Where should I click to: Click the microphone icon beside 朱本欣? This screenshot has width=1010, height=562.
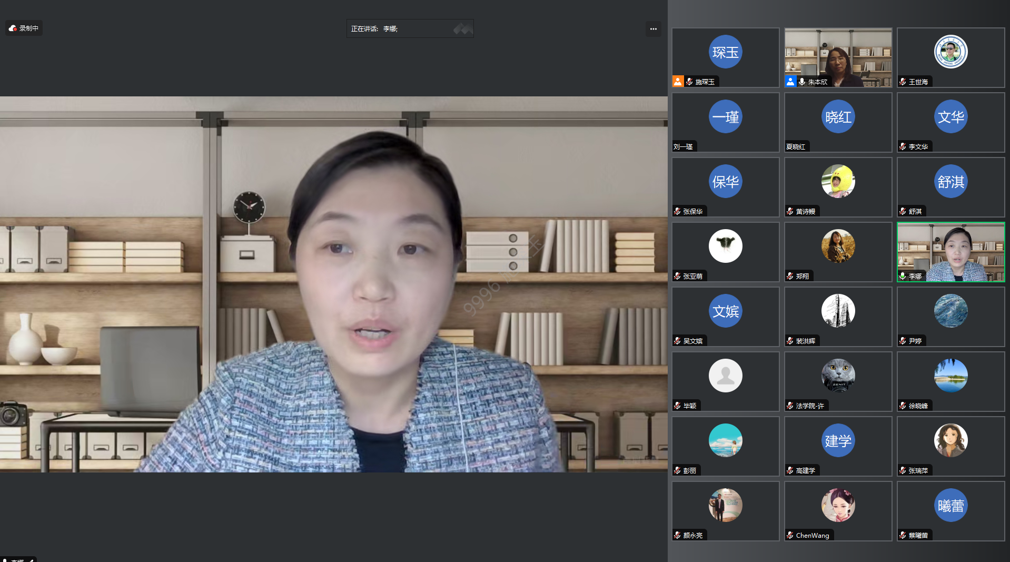(x=802, y=82)
